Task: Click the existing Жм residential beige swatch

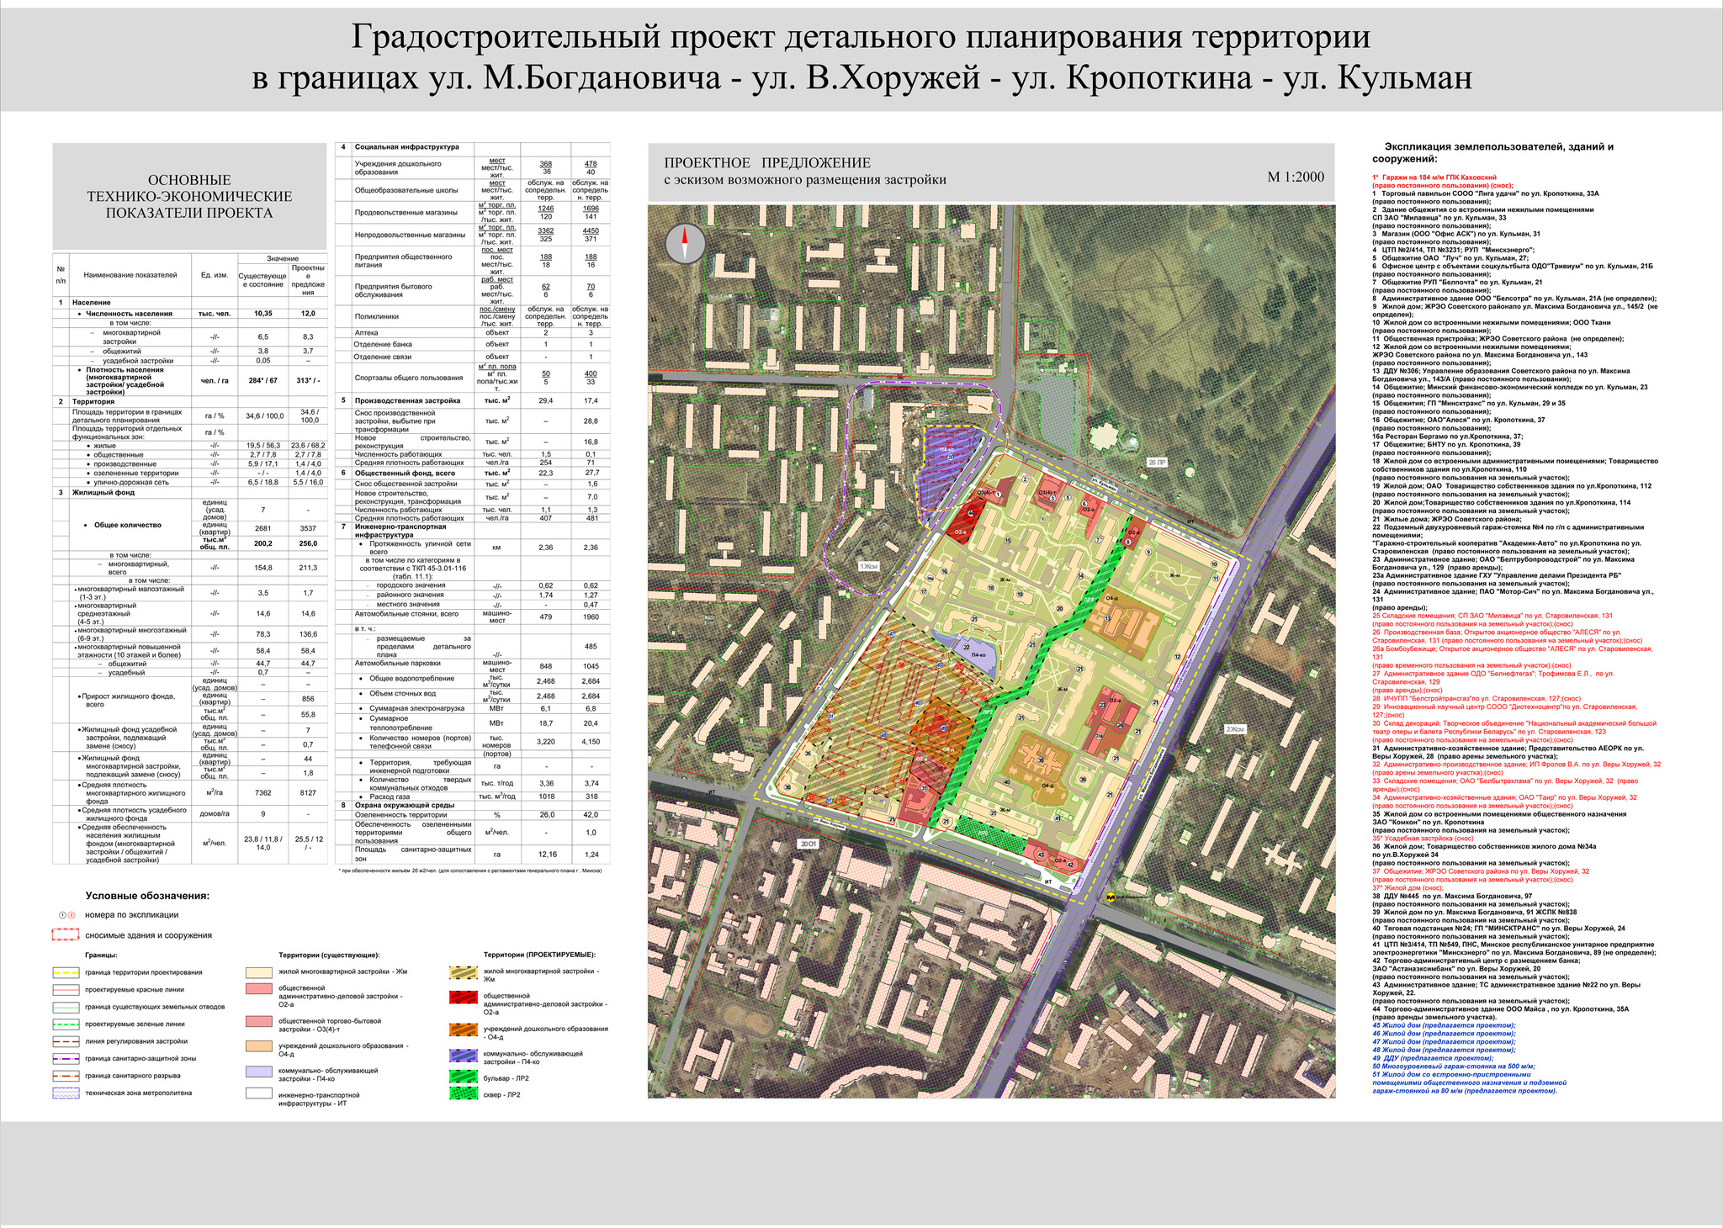Action: [259, 973]
